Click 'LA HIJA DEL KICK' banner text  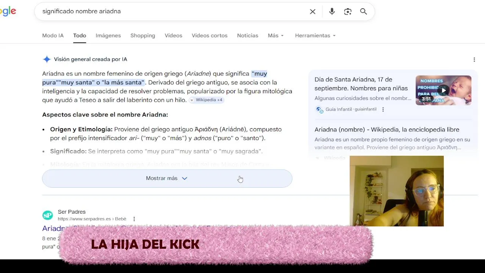coord(145,245)
